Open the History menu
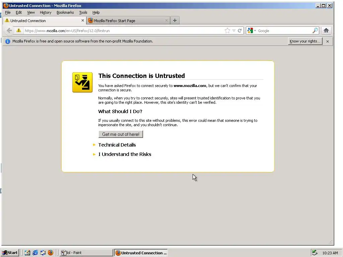Image resolution: width=343 pixels, height=257 pixels. [46, 12]
